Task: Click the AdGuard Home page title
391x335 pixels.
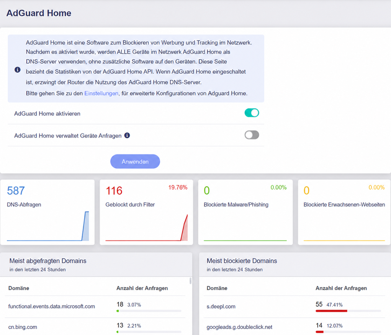Action: pyautogui.click(x=39, y=13)
